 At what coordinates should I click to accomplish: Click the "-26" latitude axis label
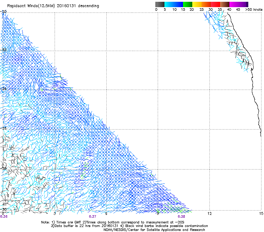click(4, 128)
